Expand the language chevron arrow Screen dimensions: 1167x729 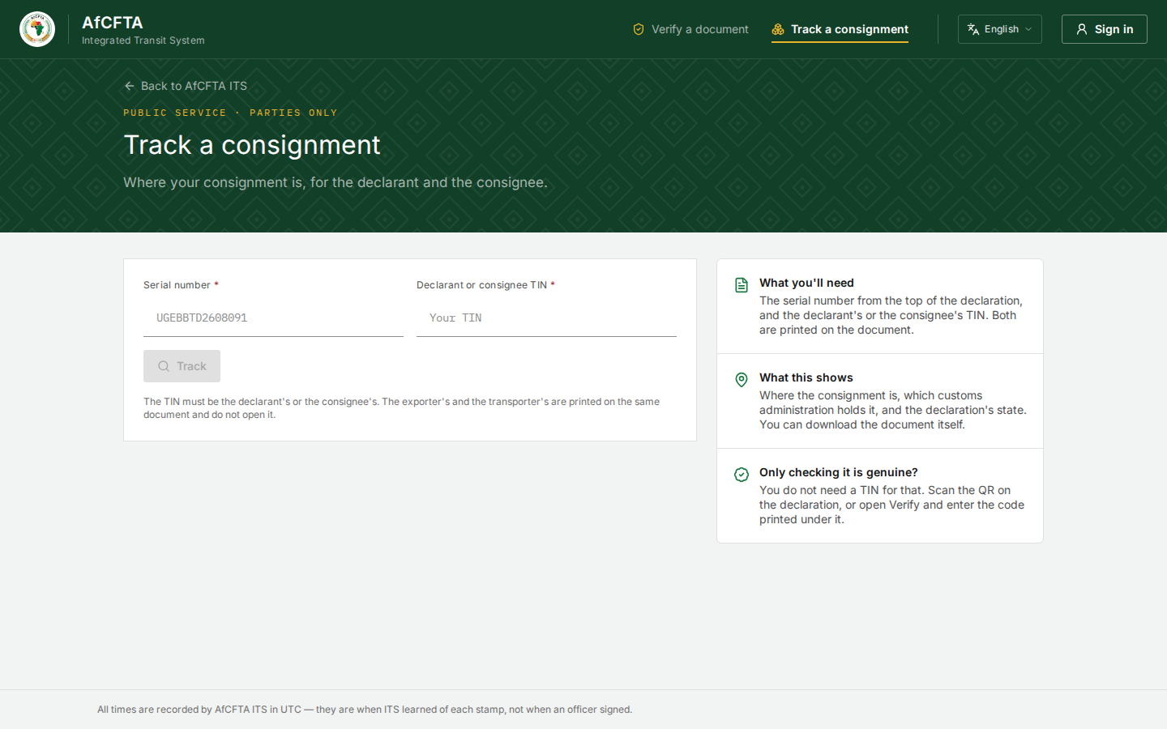click(1028, 29)
